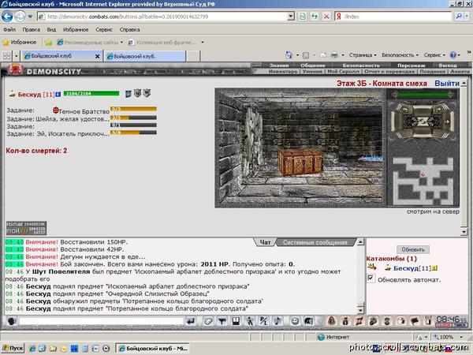Click the green 2104/2104 health bar
This screenshot has height=355, width=473.
[x=91, y=94]
